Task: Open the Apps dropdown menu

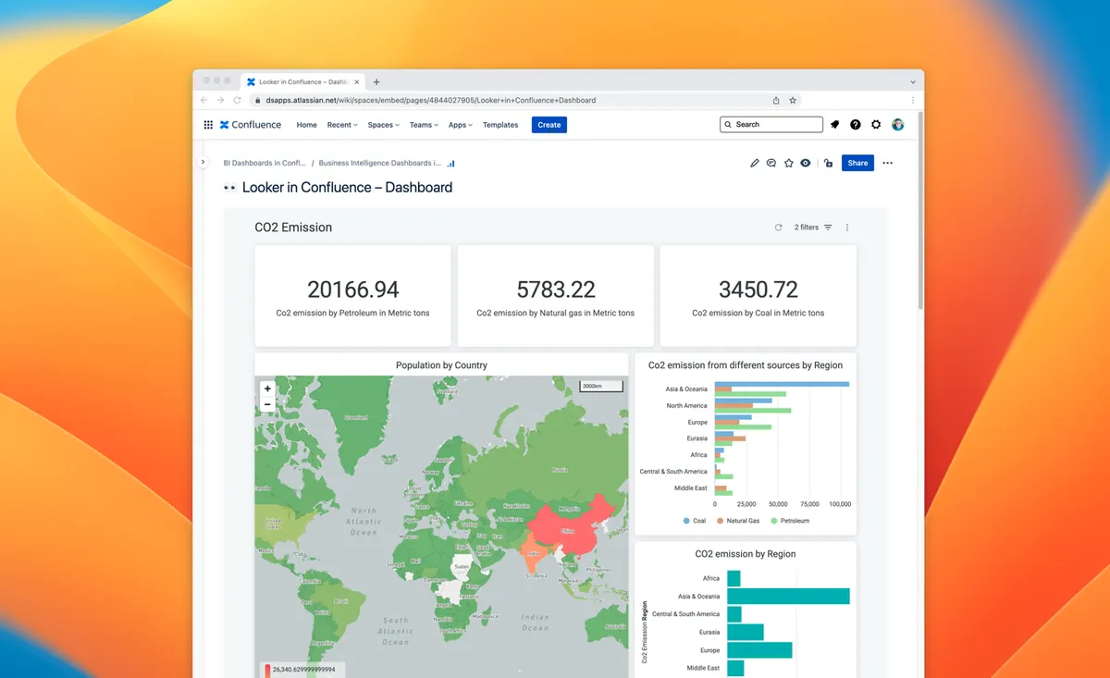Action: pos(460,125)
